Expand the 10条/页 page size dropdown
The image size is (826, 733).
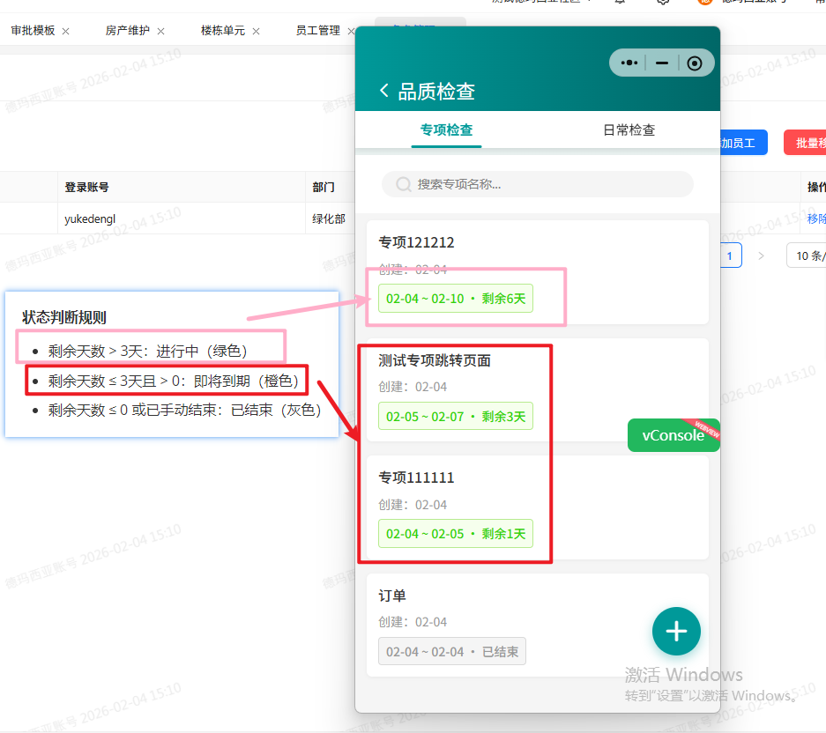coord(807,255)
